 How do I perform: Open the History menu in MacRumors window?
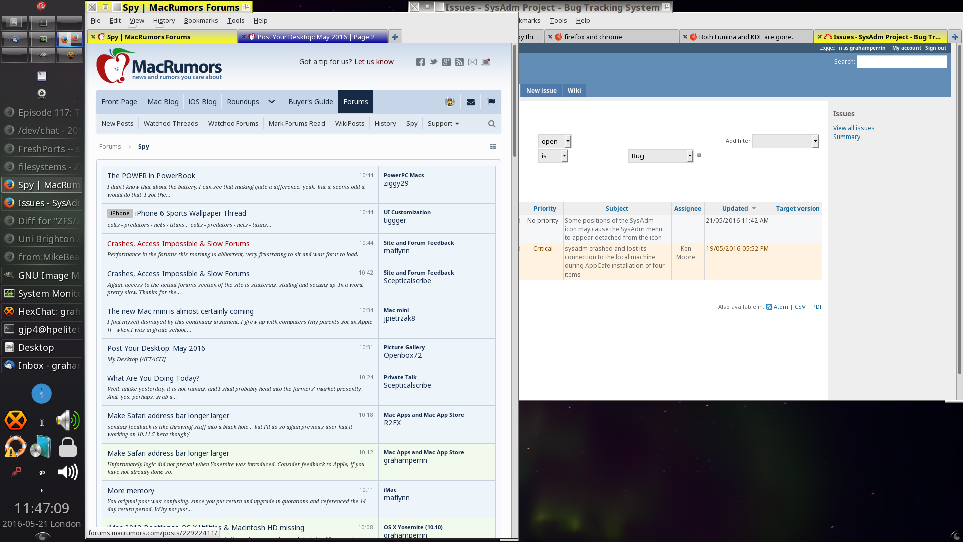(x=164, y=20)
